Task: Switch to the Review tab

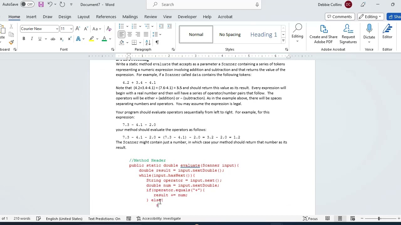Action: coord(151,17)
